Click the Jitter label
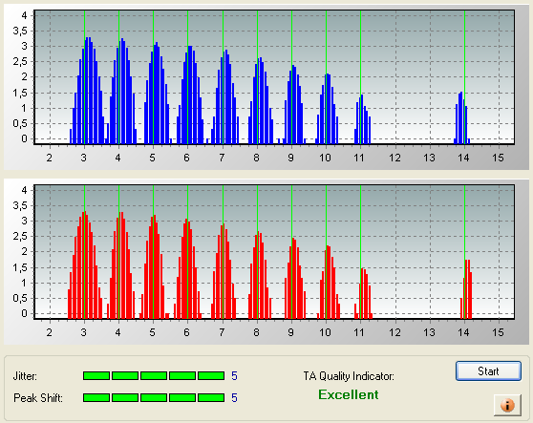Screen dimensions: 533x423 click(x=25, y=376)
